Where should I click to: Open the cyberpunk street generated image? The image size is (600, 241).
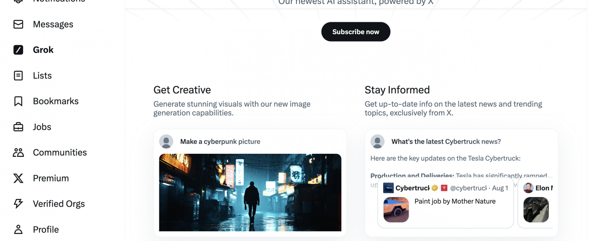(x=250, y=192)
